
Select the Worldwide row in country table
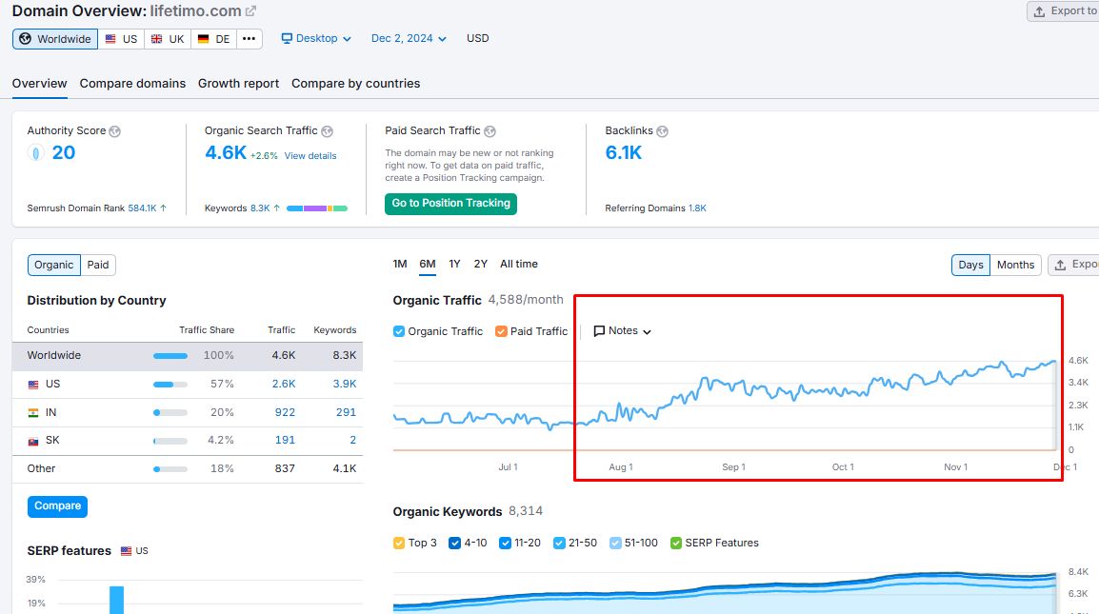click(188, 356)
